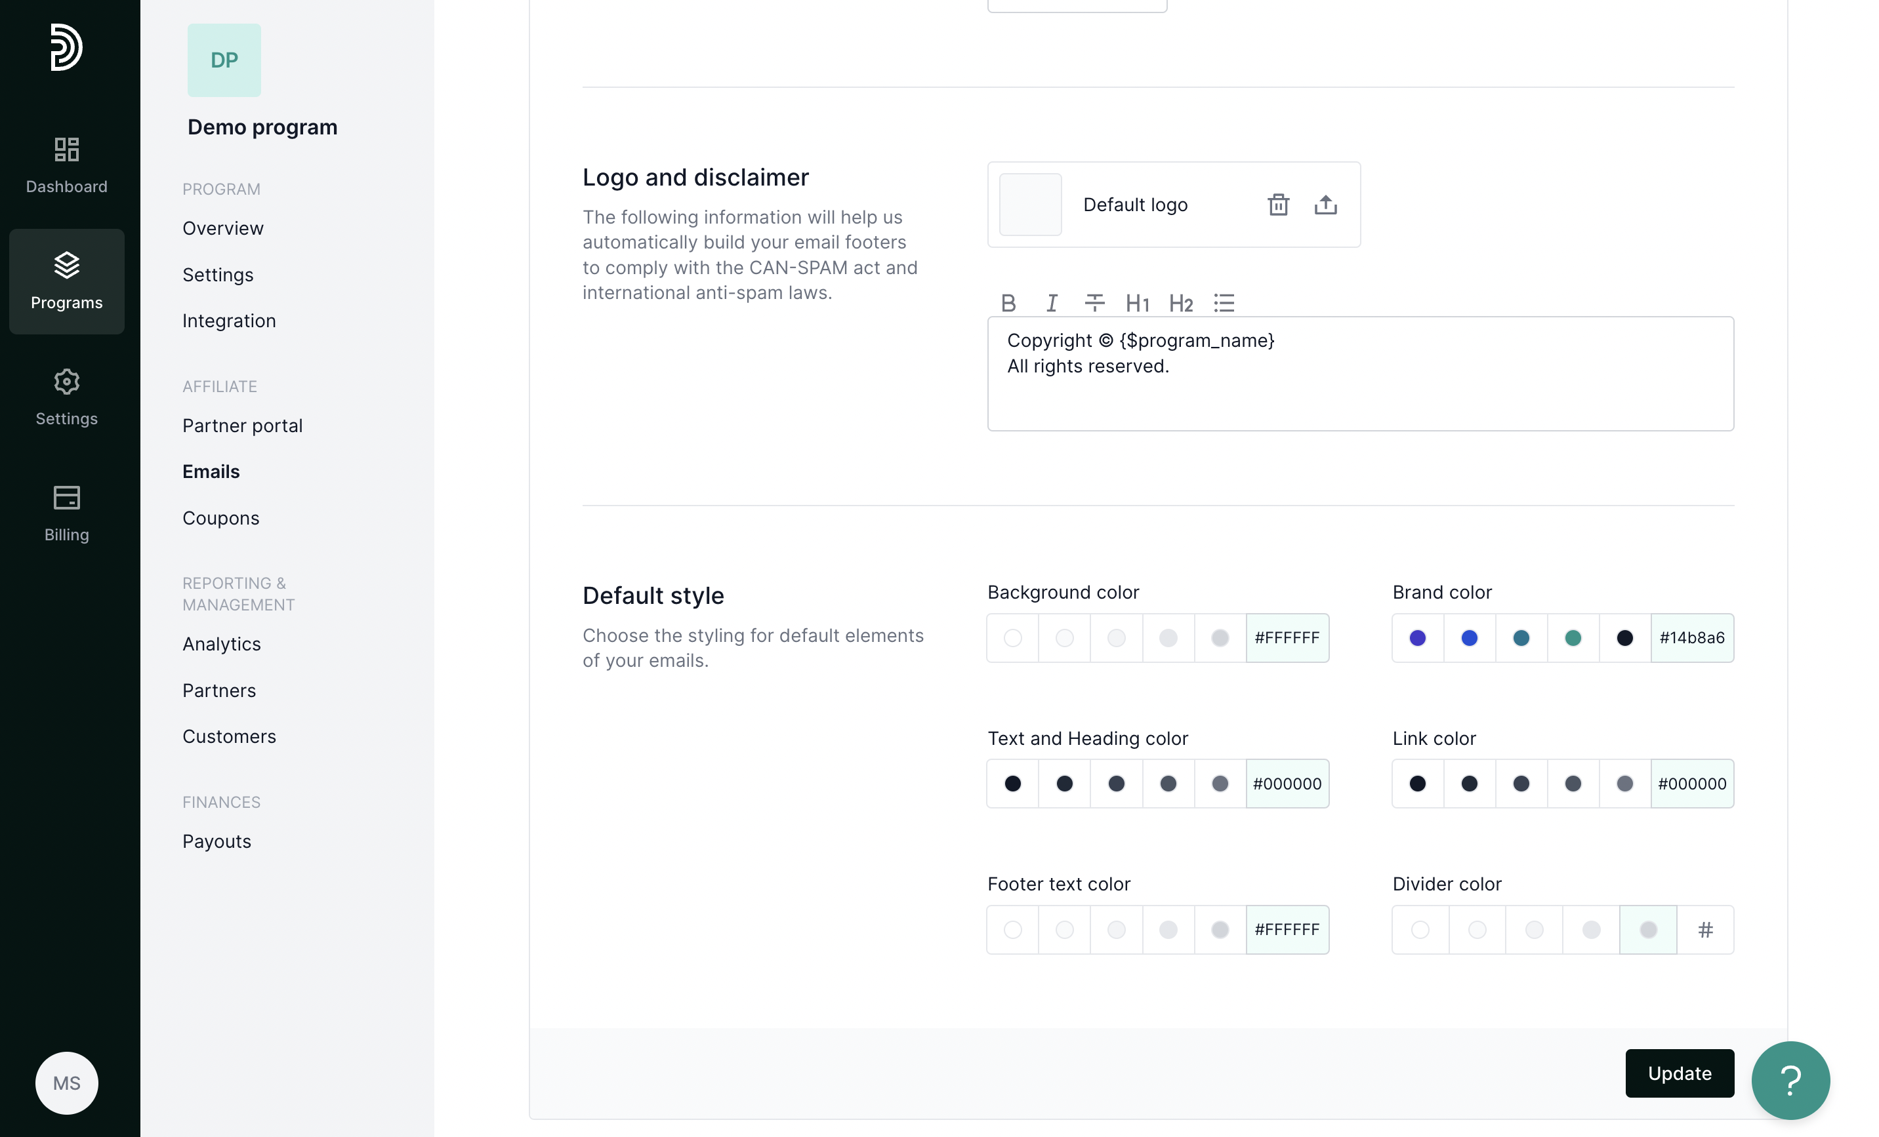Open program Settings in the submenu
1879x1137 pixels.
(217, 274)
